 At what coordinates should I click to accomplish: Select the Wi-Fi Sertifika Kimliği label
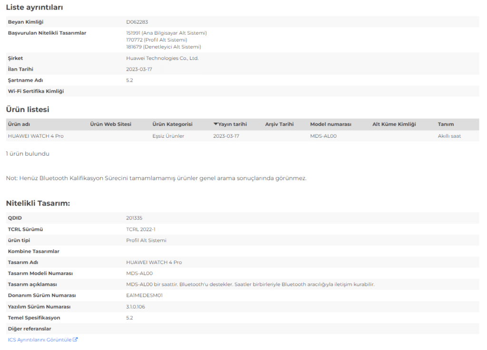tap(36, 91)
